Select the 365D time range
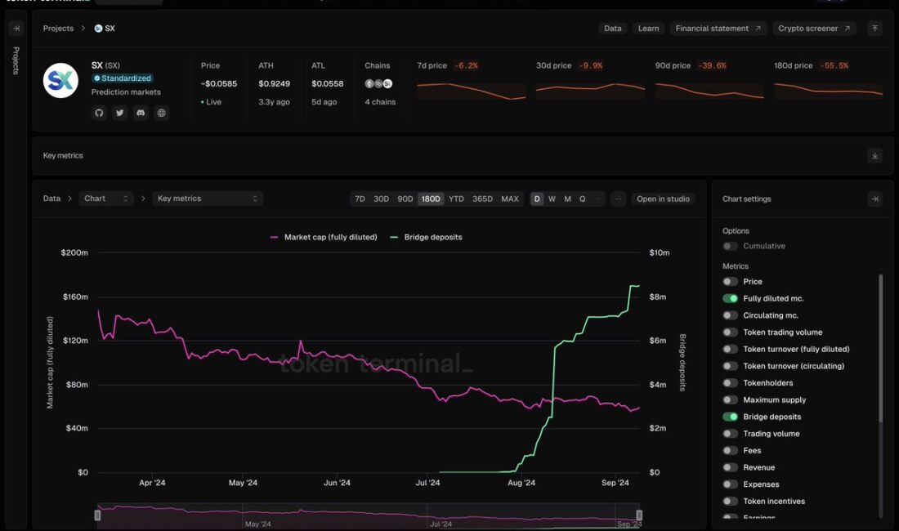Screen dimensions: 899x531 (x=482, y=199)
